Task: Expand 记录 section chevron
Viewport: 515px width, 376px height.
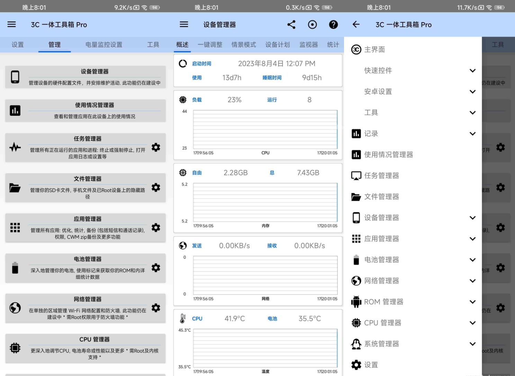Action: [x=472, y=134]
